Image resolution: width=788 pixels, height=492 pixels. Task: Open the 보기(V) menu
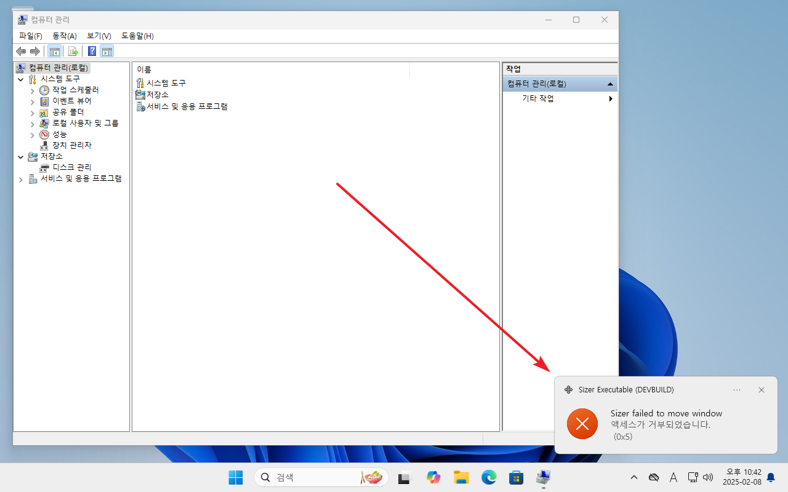[98, 36]
